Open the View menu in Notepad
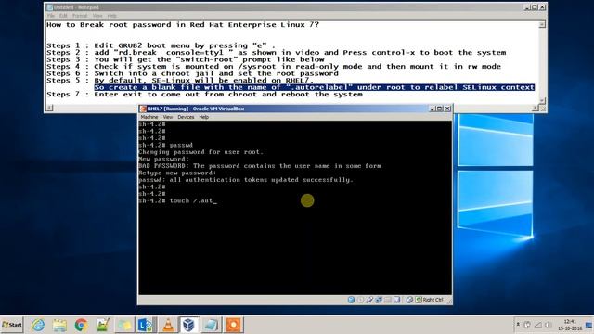This screenshot has width=594, height=334. point(97,16)
